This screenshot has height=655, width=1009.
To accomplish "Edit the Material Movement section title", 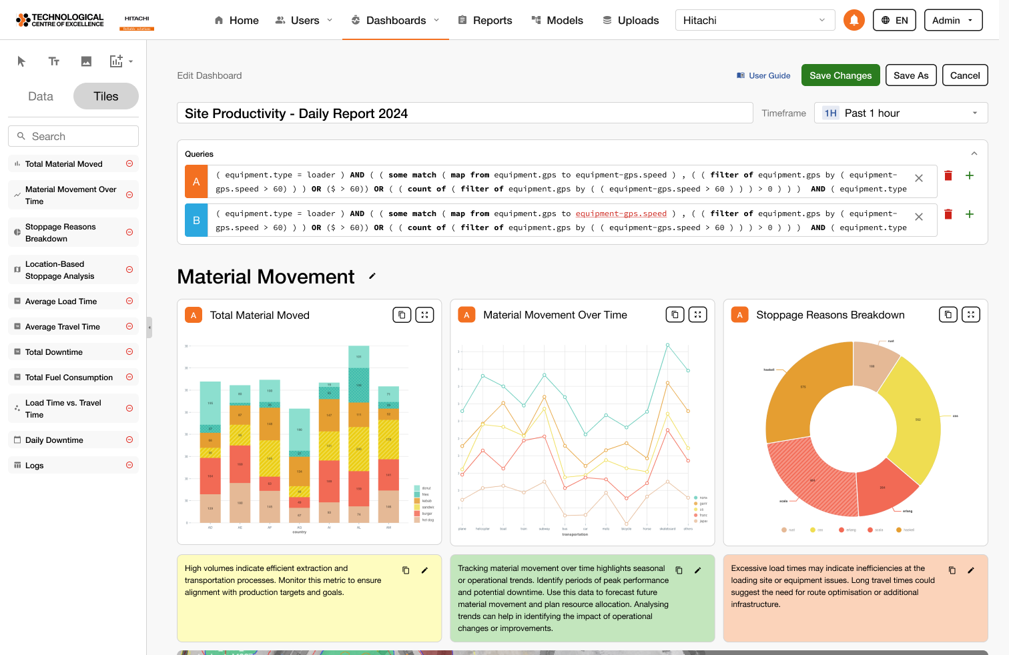I will 372,276.
